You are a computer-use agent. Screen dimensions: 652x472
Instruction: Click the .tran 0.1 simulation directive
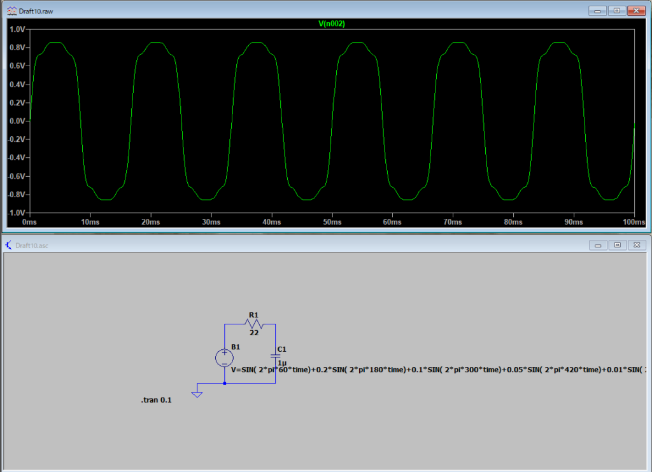tap(156, 401)
